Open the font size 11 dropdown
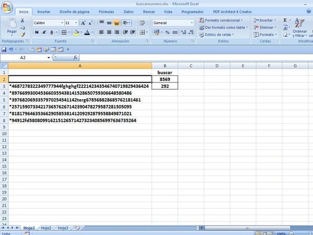 (76, 23)
